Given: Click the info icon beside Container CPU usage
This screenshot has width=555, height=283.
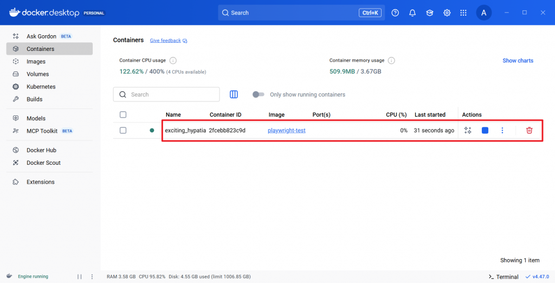Looking at the screenshot, I should [x=173, y=61].
